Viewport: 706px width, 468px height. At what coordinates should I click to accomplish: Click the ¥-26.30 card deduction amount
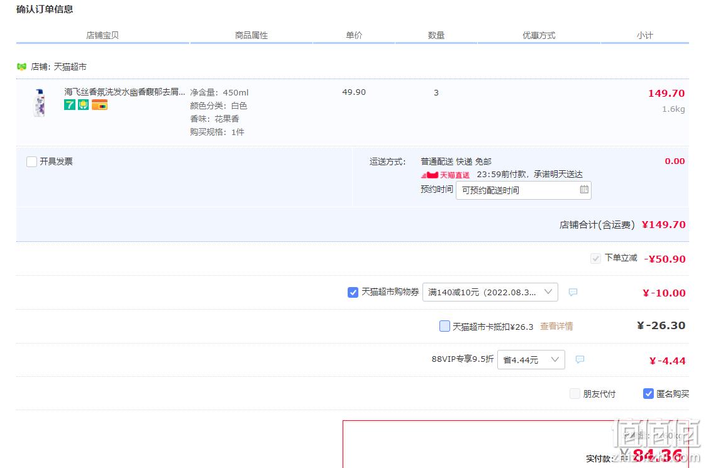click(x=661, y=325)
